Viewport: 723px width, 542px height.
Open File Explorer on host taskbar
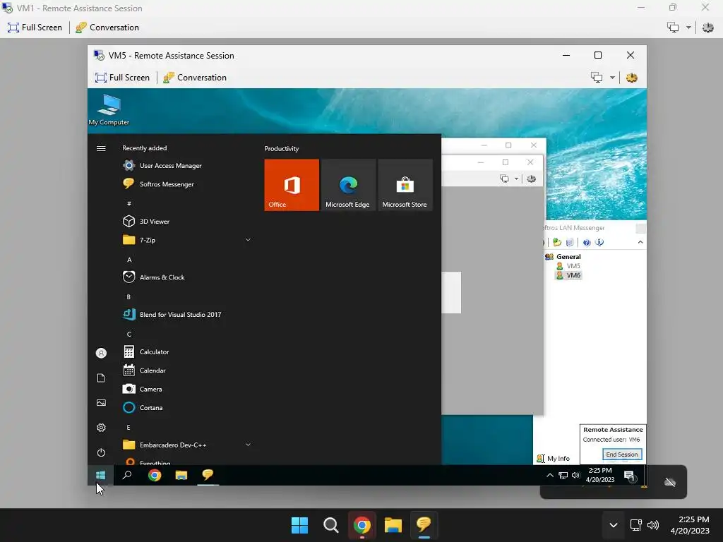[x=393, y=525]
